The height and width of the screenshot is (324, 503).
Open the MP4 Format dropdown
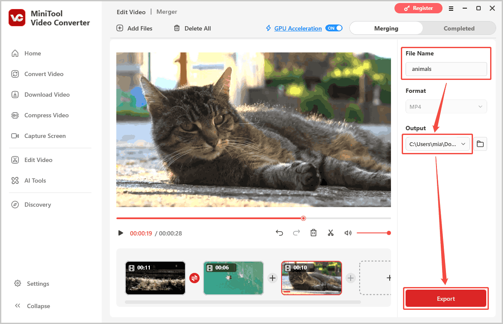[446, 107]
